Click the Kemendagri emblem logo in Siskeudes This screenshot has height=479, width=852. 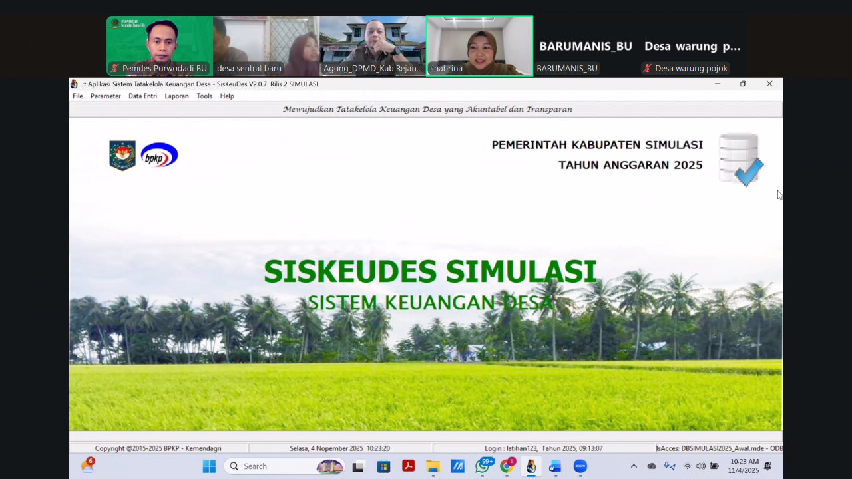click(122, 154)
